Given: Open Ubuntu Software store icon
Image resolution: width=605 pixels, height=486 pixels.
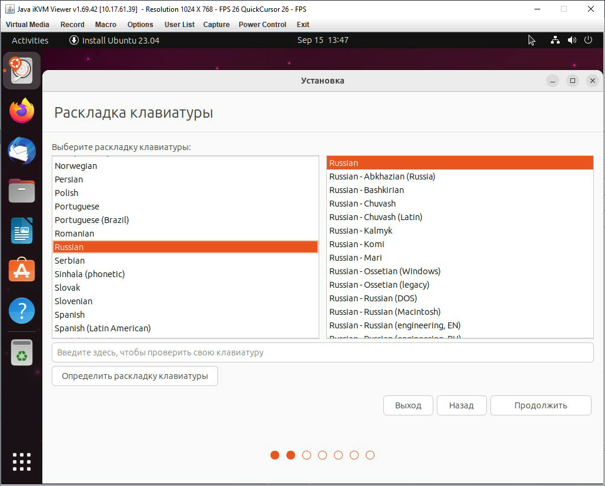Looking at the screenshot, I should (22, 269).
